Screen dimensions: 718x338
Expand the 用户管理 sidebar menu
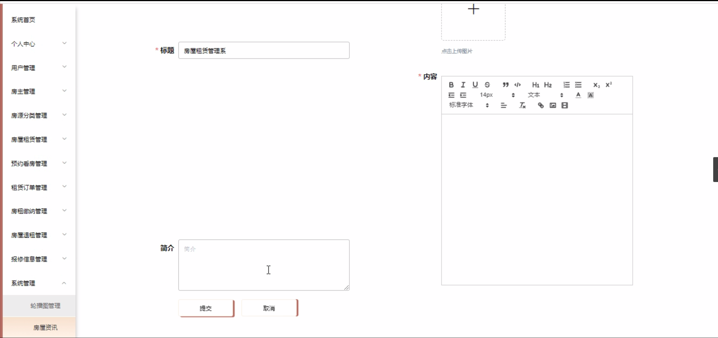[x=38, y=68]
